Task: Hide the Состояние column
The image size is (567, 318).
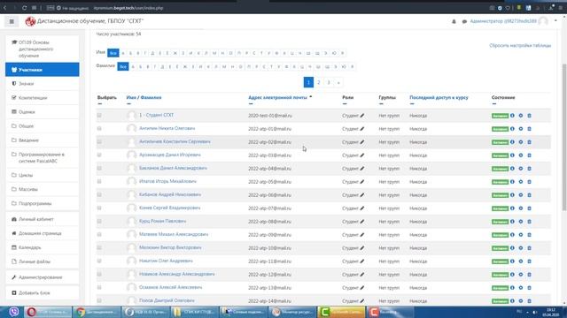Action: 494,104
